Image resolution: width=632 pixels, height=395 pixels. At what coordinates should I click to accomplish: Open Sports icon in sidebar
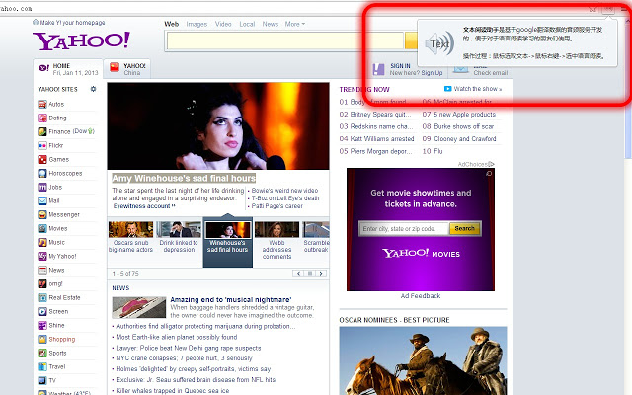click(42, 354)
